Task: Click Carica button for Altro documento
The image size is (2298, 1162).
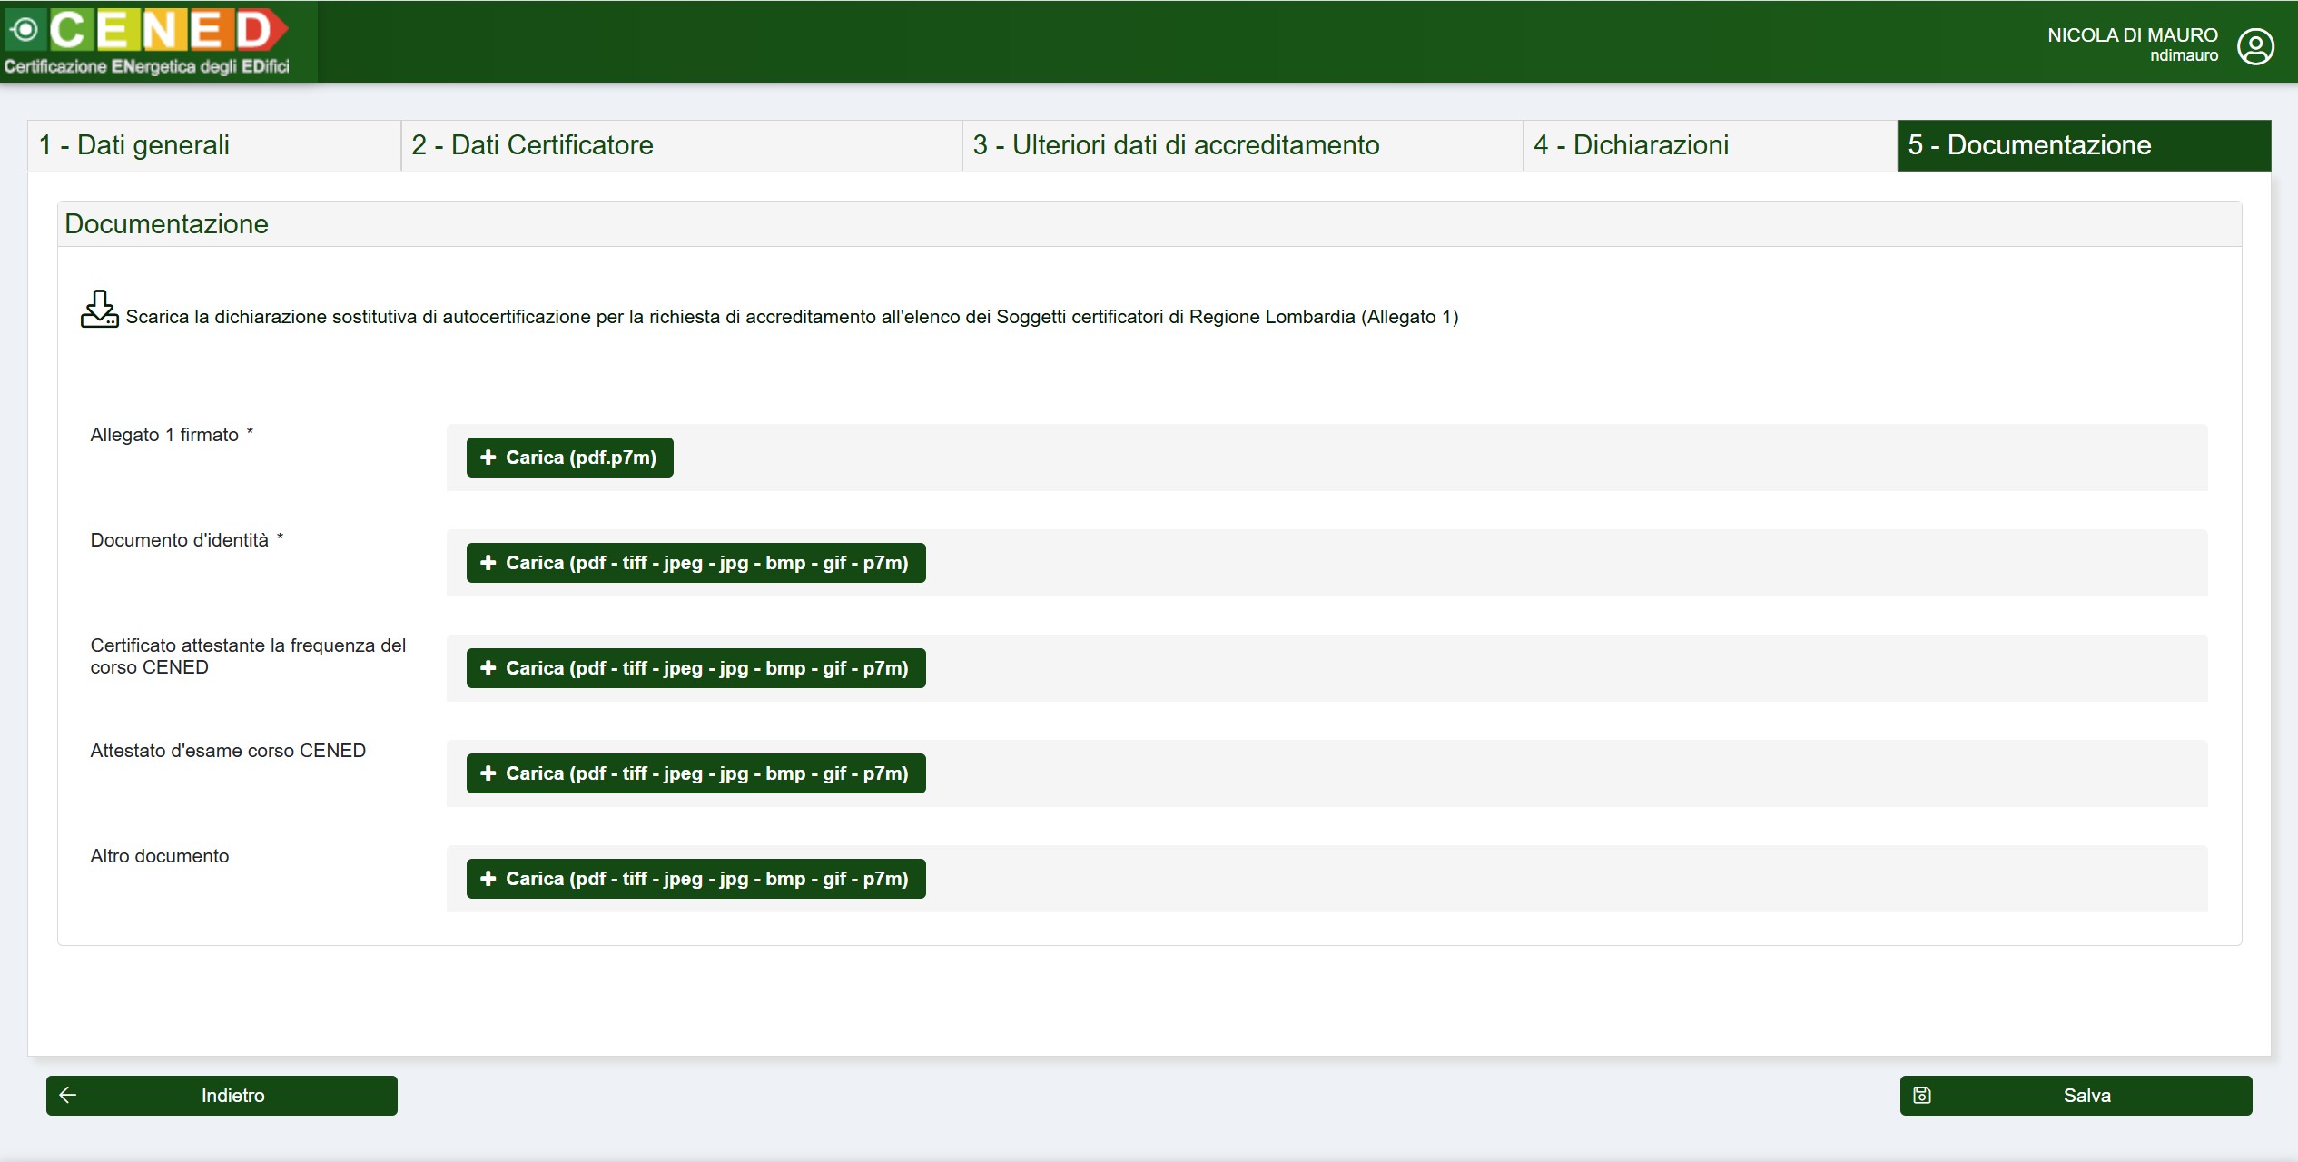Action: [x=696, y=879]
